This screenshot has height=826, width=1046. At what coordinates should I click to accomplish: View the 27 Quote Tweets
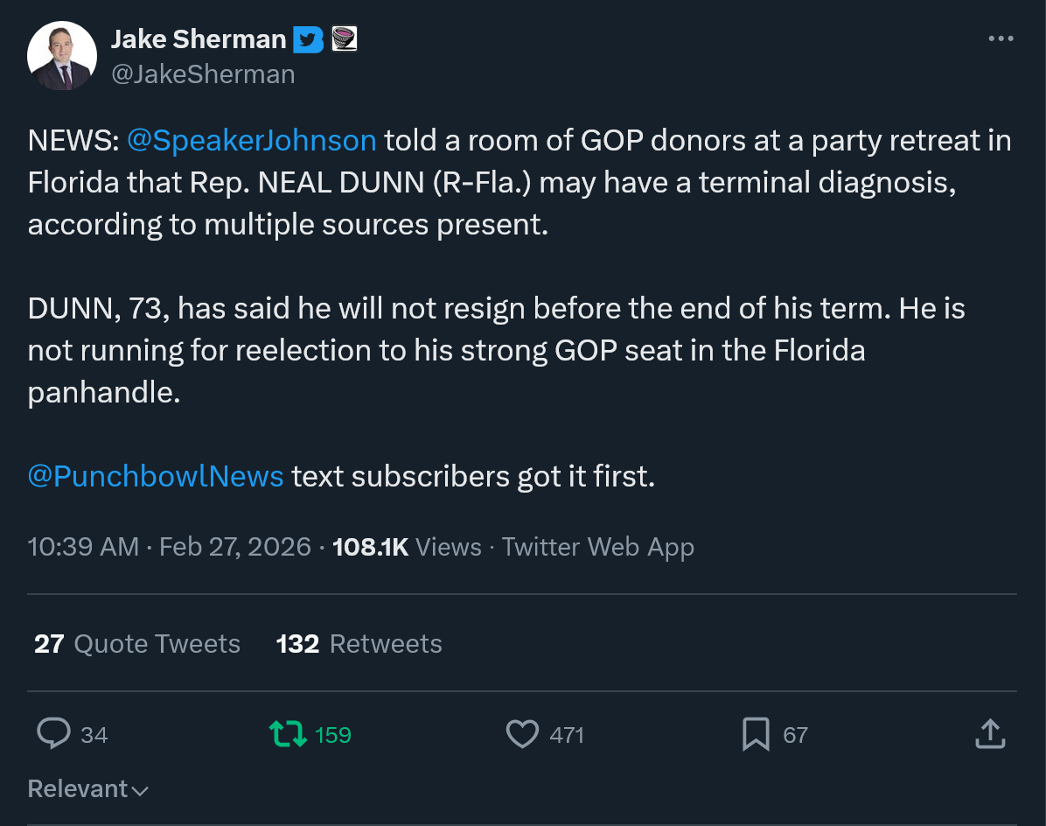[x=136, y=644]
